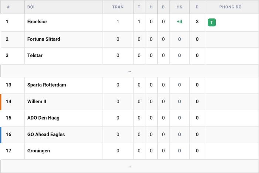
Task: Click the green T form badge for Excelsior
Action: click(x=212, y=23)
